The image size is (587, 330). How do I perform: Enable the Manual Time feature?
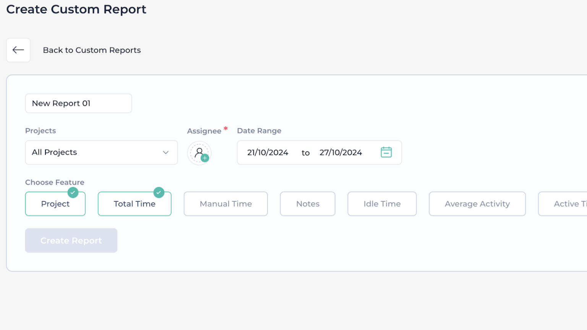225,204
